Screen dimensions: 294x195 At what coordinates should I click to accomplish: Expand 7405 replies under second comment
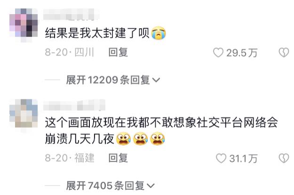tap(110, 186)
